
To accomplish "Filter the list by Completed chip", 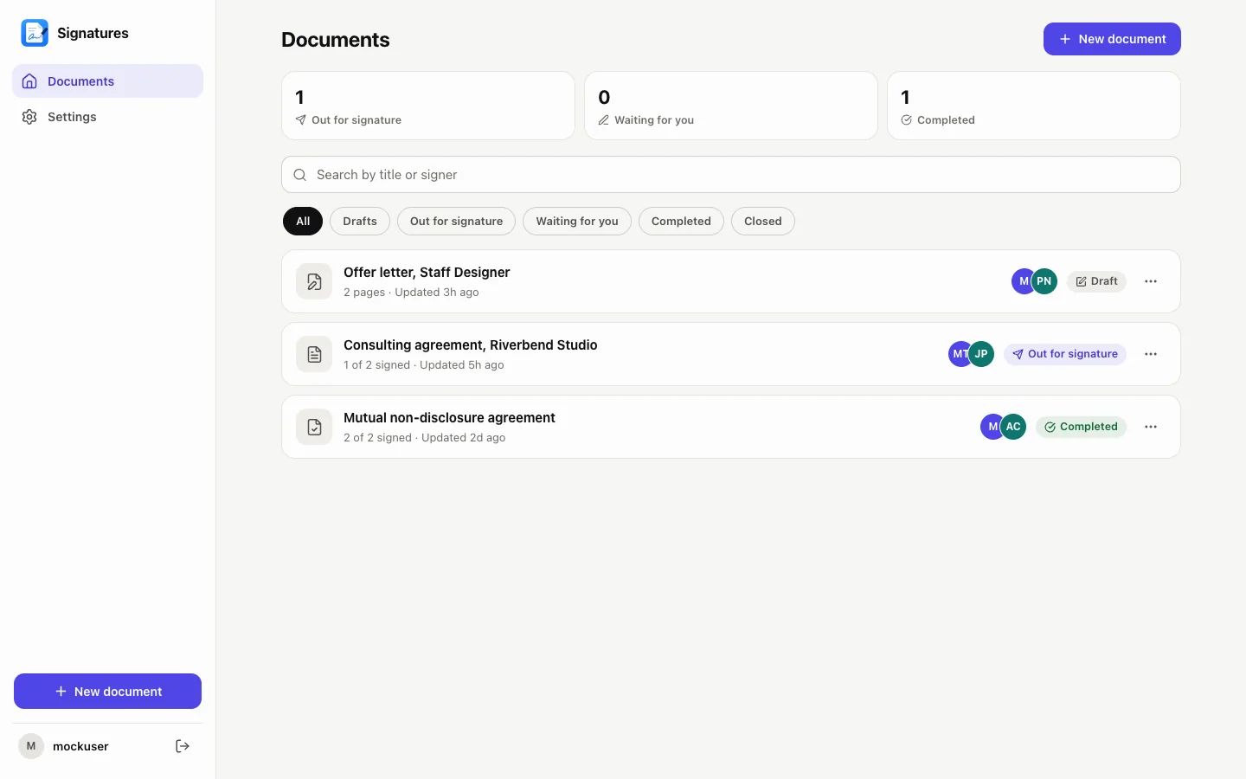I will pyautogui.click(x=681, y=222).
